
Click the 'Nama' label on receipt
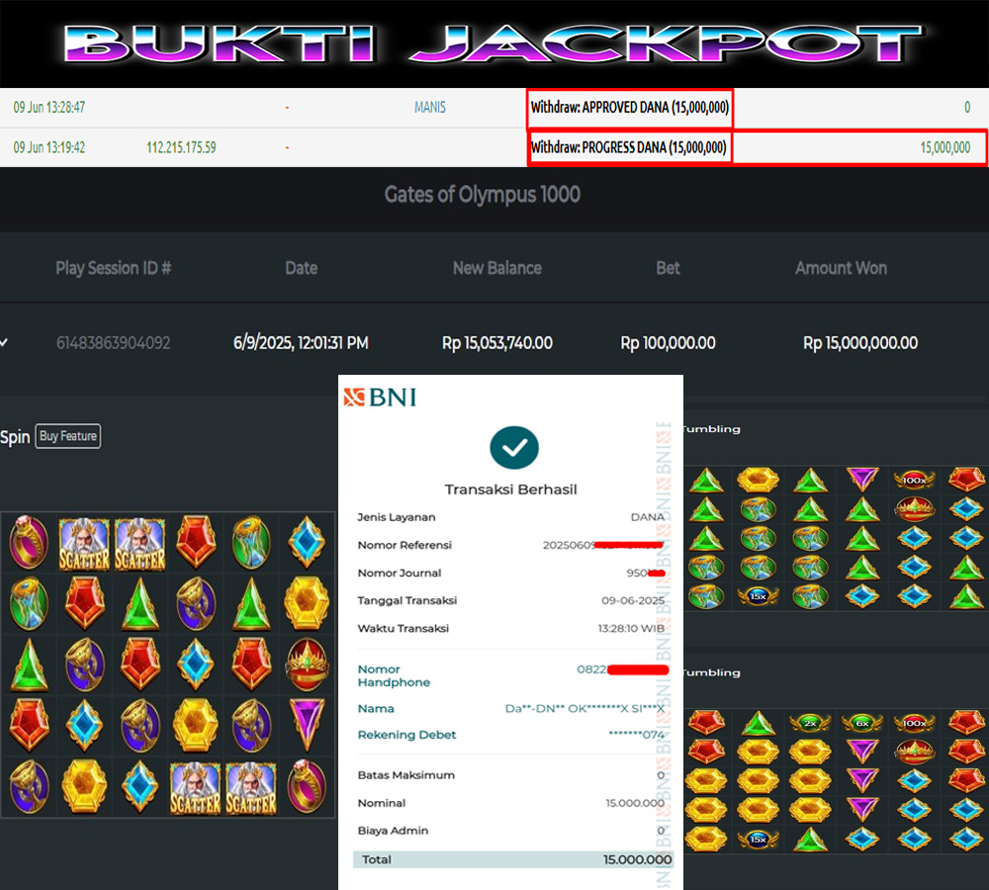[x=375, y=708]
